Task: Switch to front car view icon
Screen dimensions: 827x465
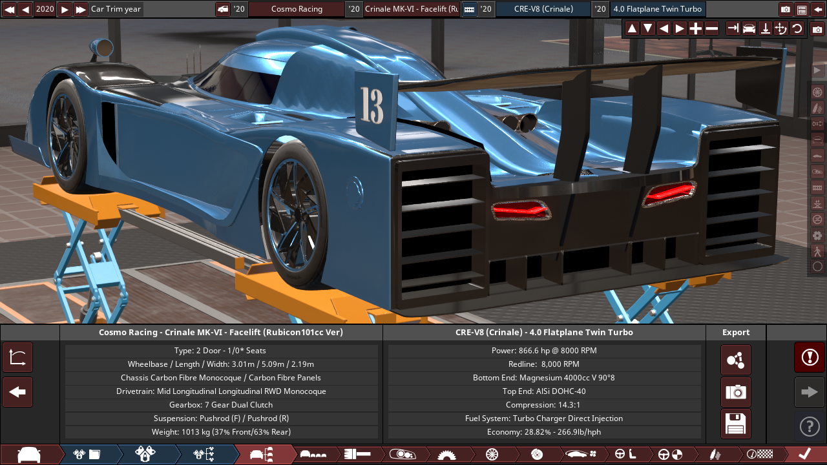Action: tap(749, 28)
